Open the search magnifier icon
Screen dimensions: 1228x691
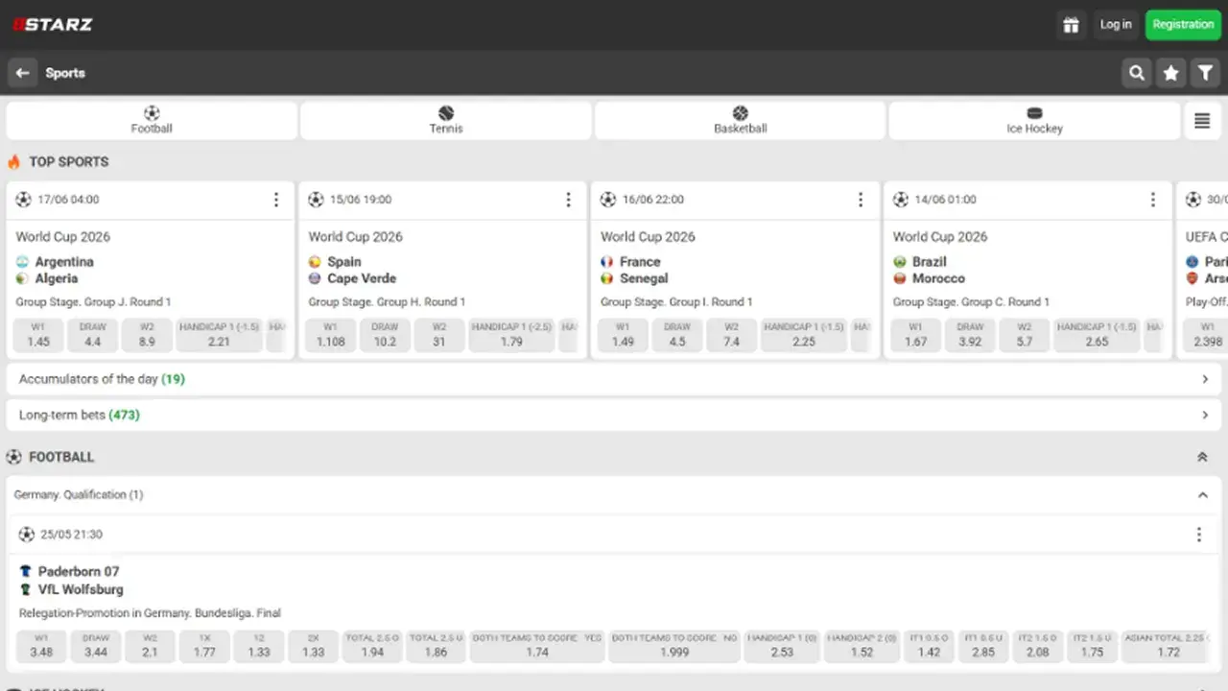pyautogui.click(x=1137, y=73)
